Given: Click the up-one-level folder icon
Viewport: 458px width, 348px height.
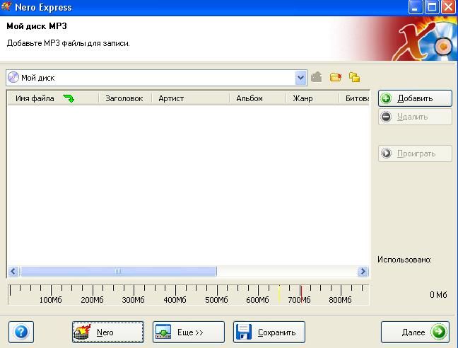Looking at the screenshot, I should tap(317, 77).
